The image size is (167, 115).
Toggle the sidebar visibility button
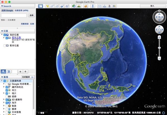[x=41, y=6]
